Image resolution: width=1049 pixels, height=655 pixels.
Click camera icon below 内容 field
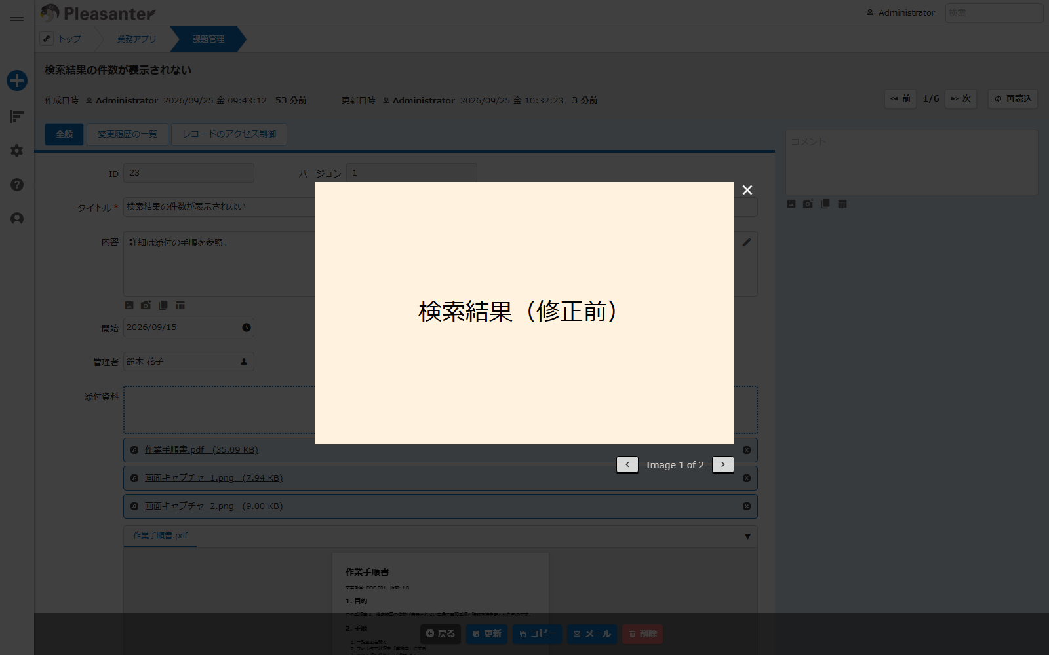[x=146, y=305]
